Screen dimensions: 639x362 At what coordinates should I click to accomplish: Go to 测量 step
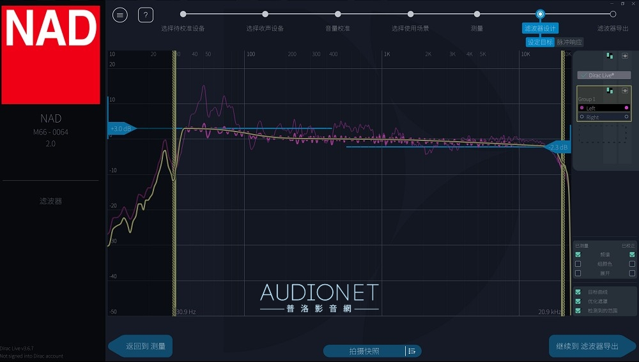click(x=477, y=14)
